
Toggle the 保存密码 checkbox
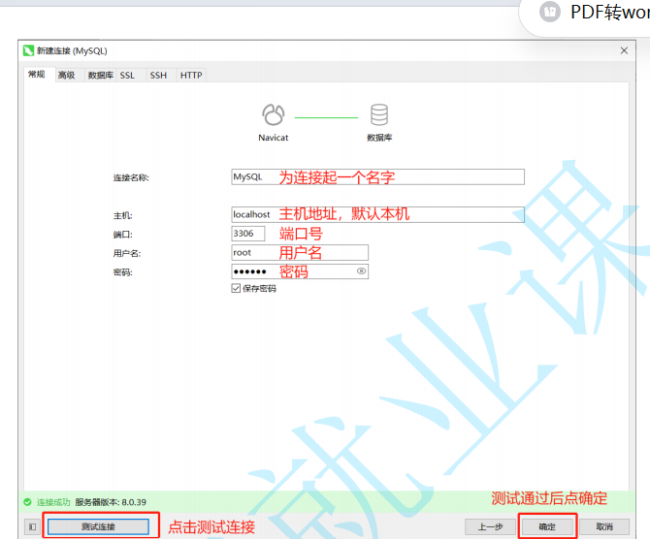pyautogui.click(x=236, y=288)
